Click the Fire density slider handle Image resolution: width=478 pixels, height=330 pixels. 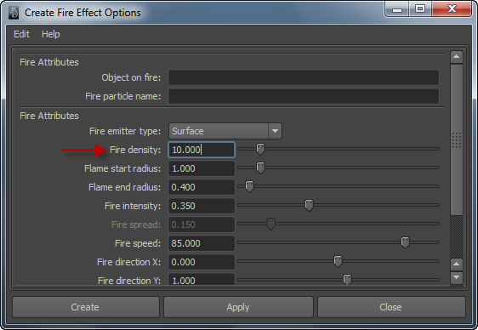coord(260,150)
